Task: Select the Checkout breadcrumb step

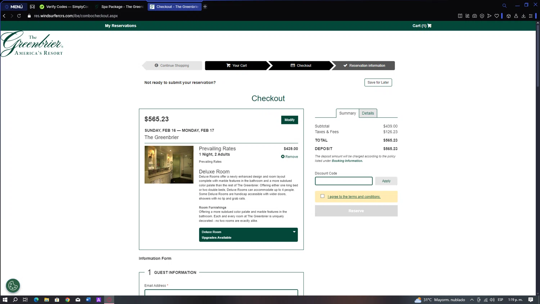Action: tap(301, 66)
